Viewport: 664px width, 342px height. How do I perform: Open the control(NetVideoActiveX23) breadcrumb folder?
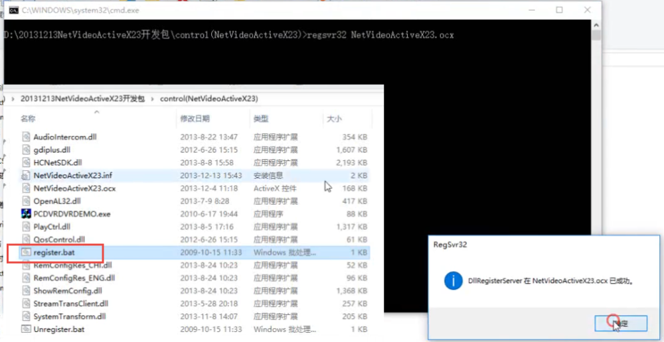point(209,99)
